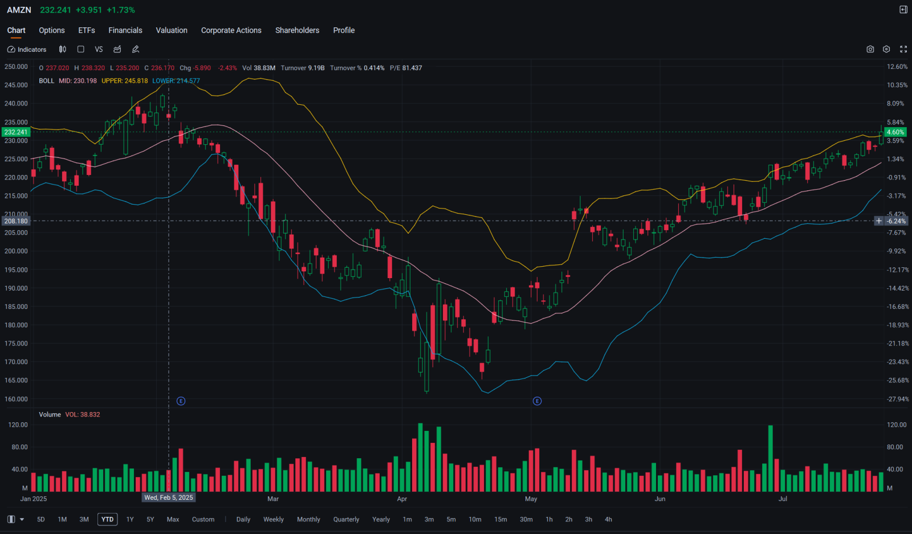Set the interval to 15m
912x534 pixels.
click(500, 519)
